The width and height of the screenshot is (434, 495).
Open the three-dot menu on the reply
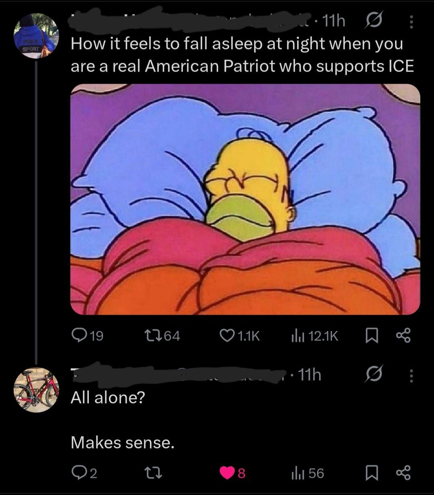(411, 375)
